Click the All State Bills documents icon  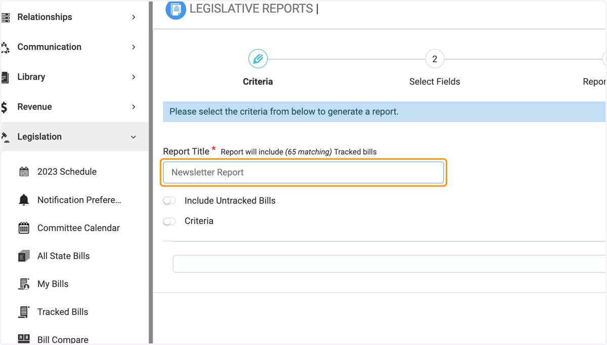24,256
